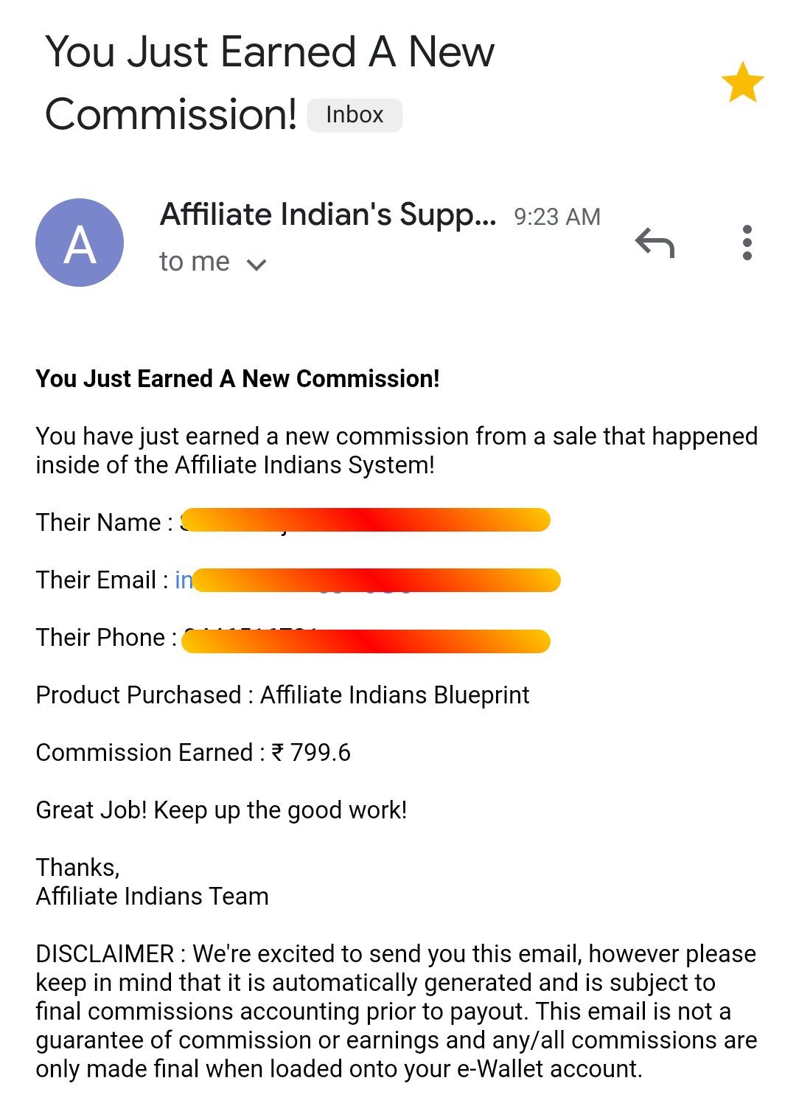796x1117 pixels.
Task: Expand recipient details chevron beside "to me"
Action: click(x=256, y=264)
